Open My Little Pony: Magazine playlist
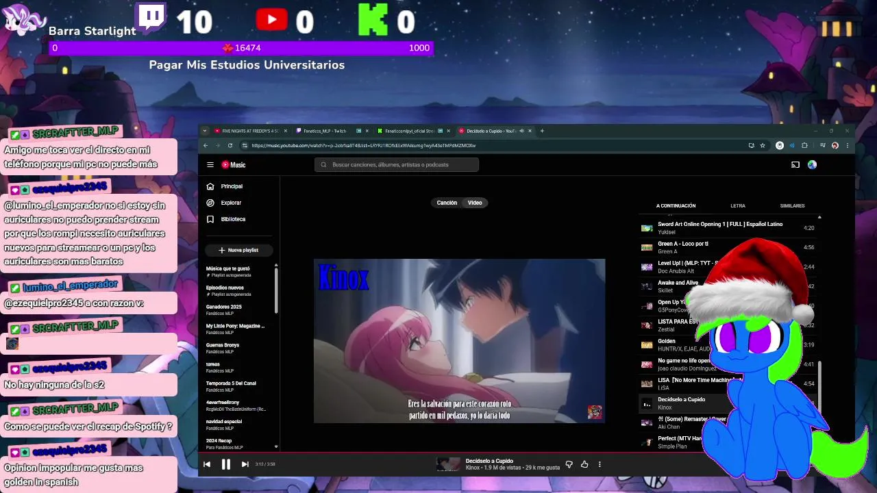 pos(237,329)
